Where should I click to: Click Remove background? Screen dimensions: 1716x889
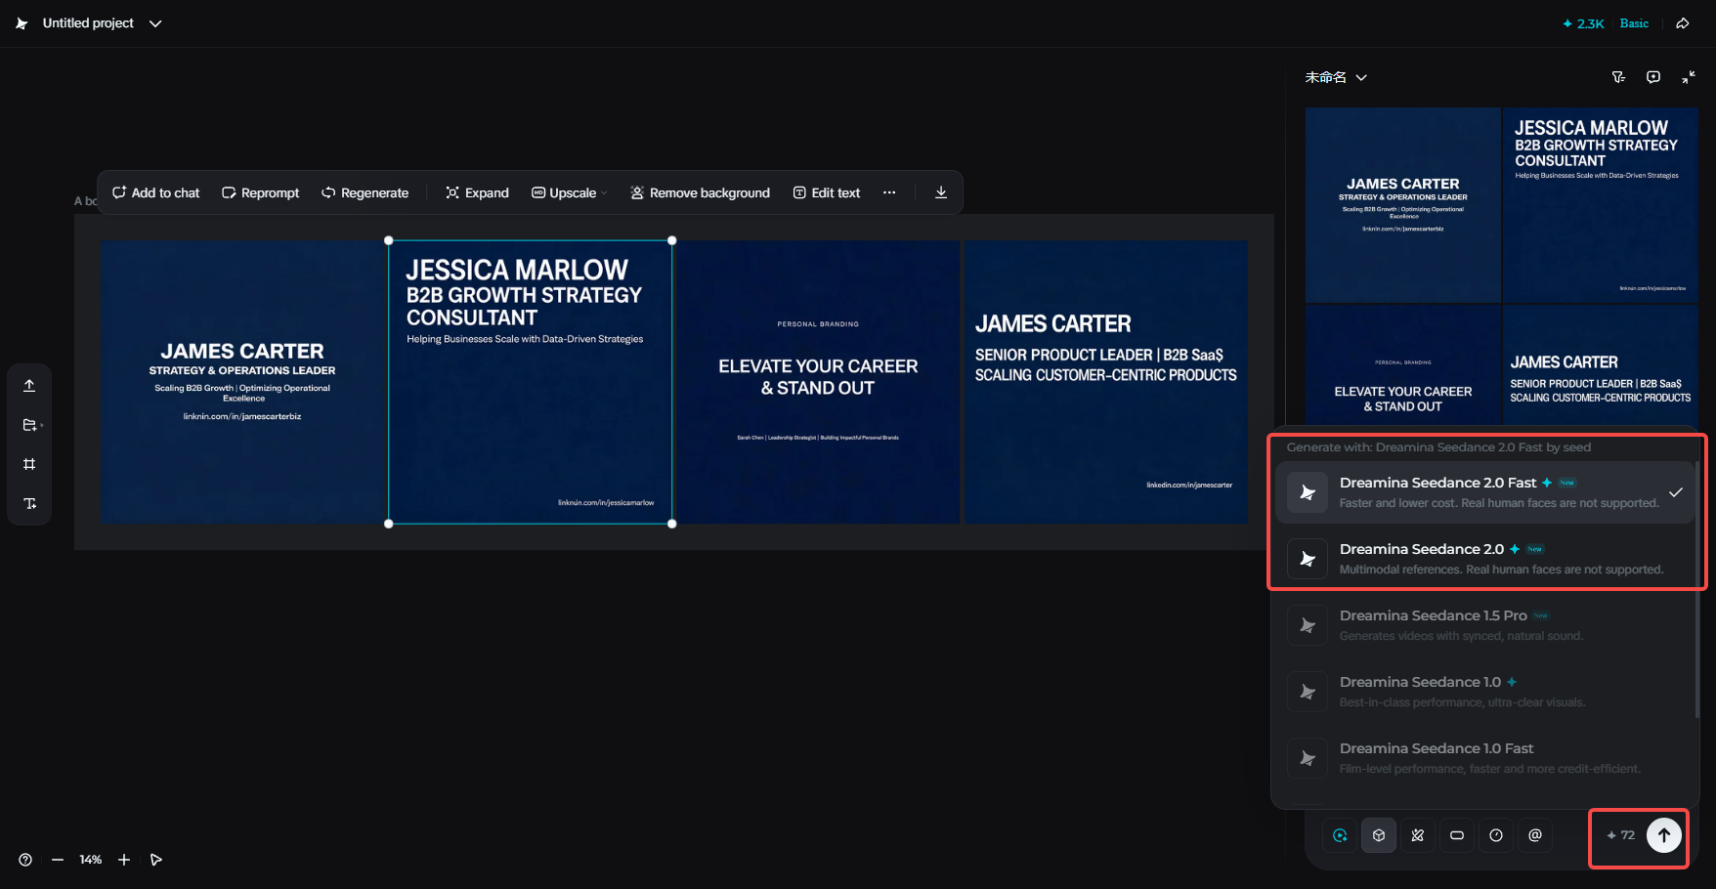click(700, 192)
